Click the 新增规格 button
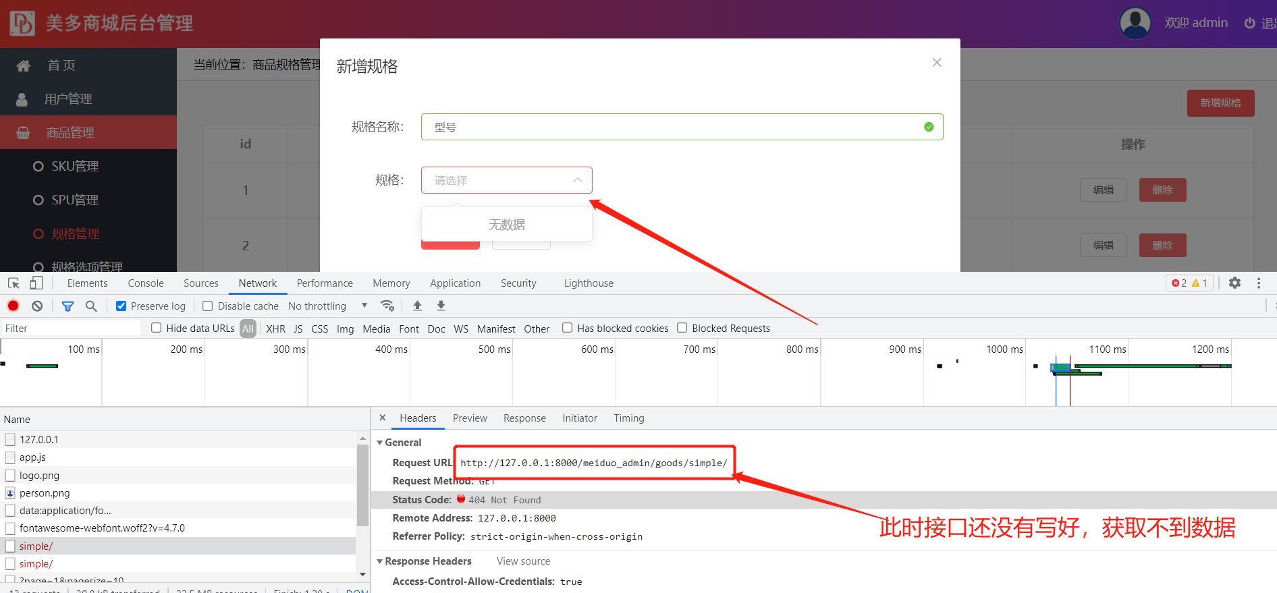 click(1220, 103)
